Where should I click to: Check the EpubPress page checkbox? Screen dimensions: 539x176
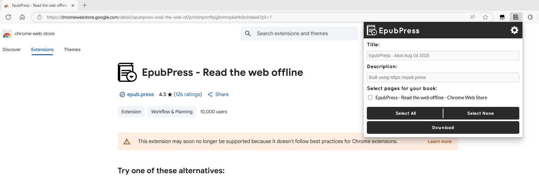(x=370, y=98)
